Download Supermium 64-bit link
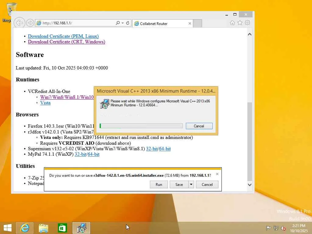The width and height of the screenshot is (312, 234). 165,149
